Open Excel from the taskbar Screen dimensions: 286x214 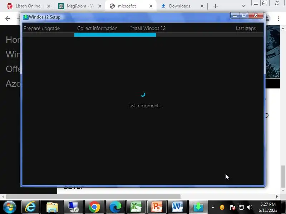(136, 207)
